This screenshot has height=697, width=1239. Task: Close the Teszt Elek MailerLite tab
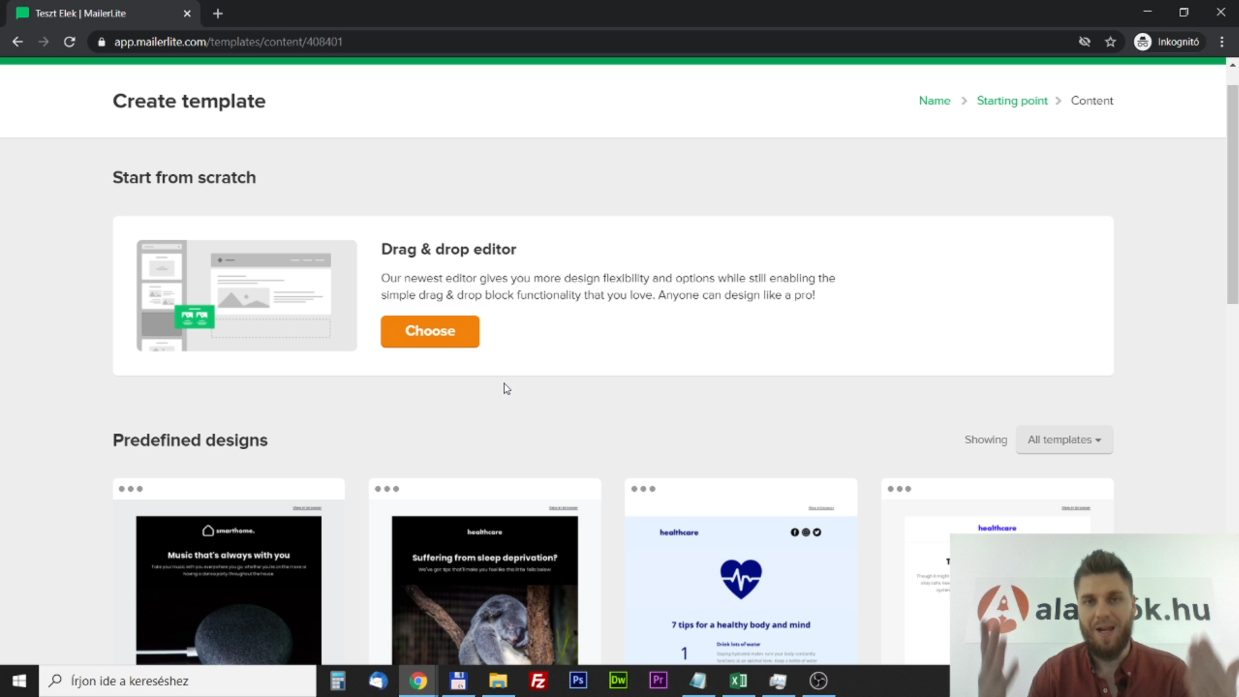point(187,14)
